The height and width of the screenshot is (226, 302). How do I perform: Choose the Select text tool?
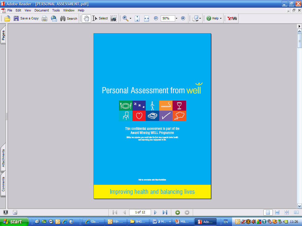pos(100,19)
